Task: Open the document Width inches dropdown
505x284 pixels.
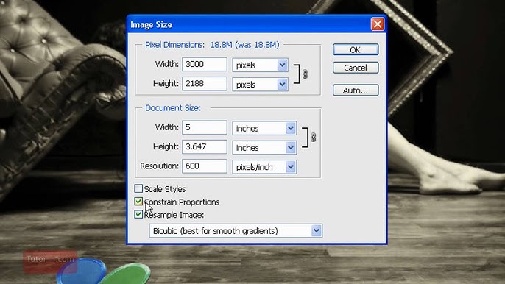Action: coord(264,128)
